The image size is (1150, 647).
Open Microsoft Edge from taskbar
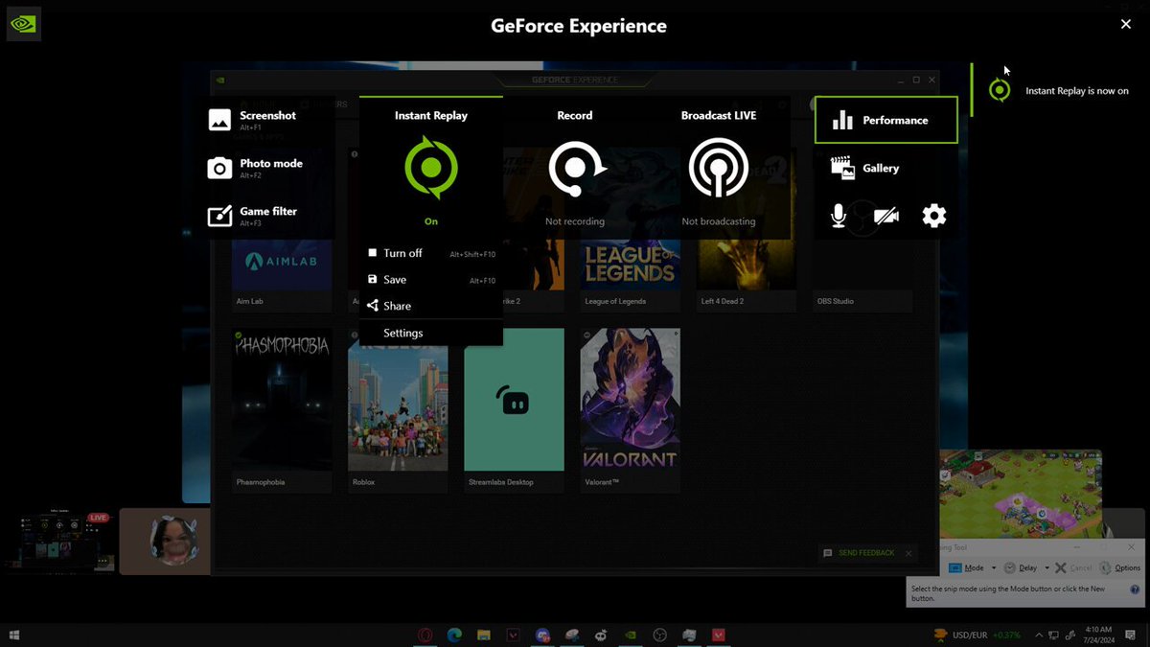pos(454,635)
